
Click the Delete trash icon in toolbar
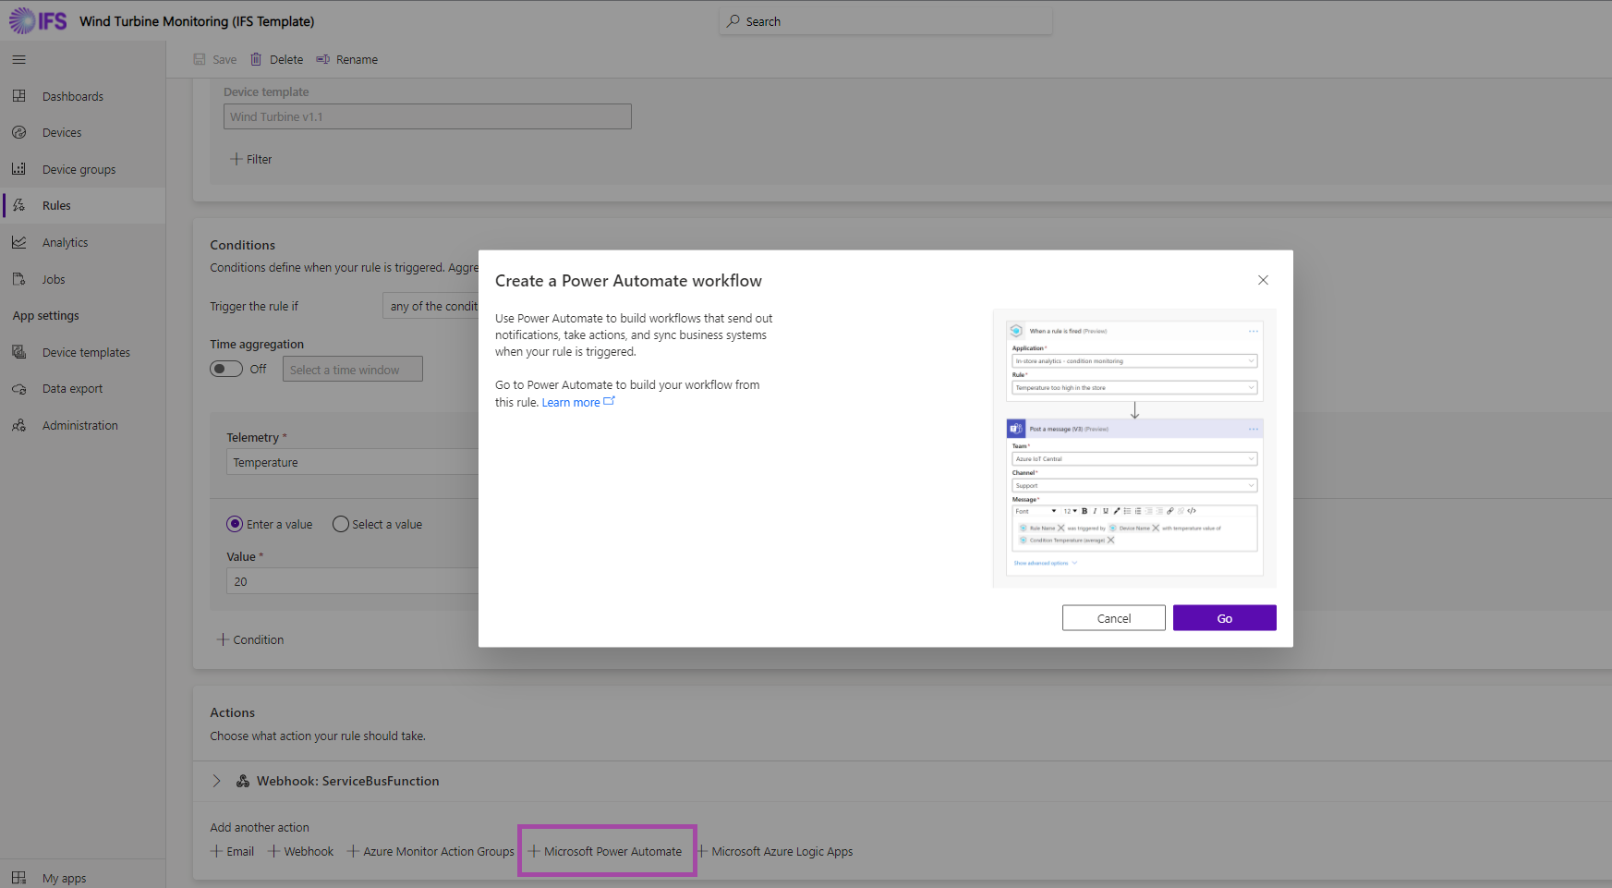(x=256, y=59)
